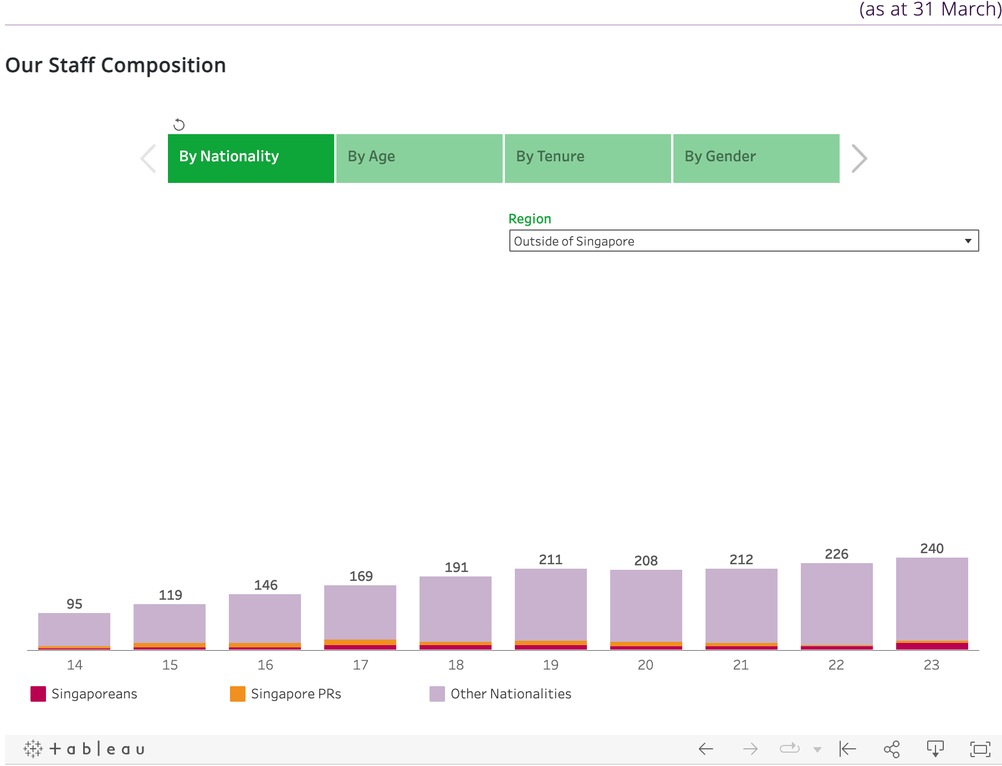Click the axis label 19

tap(551, 665)
